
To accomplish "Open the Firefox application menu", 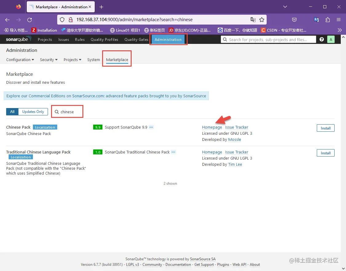I will [x=339, y=20].
